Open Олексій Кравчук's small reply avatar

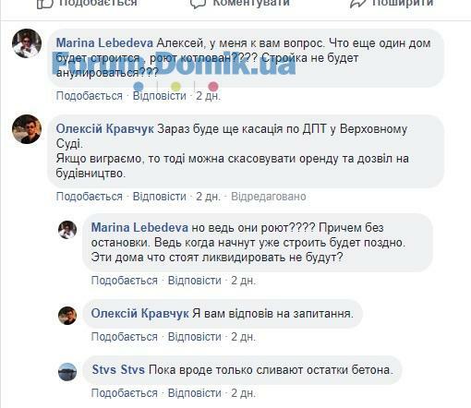[67, 316]
